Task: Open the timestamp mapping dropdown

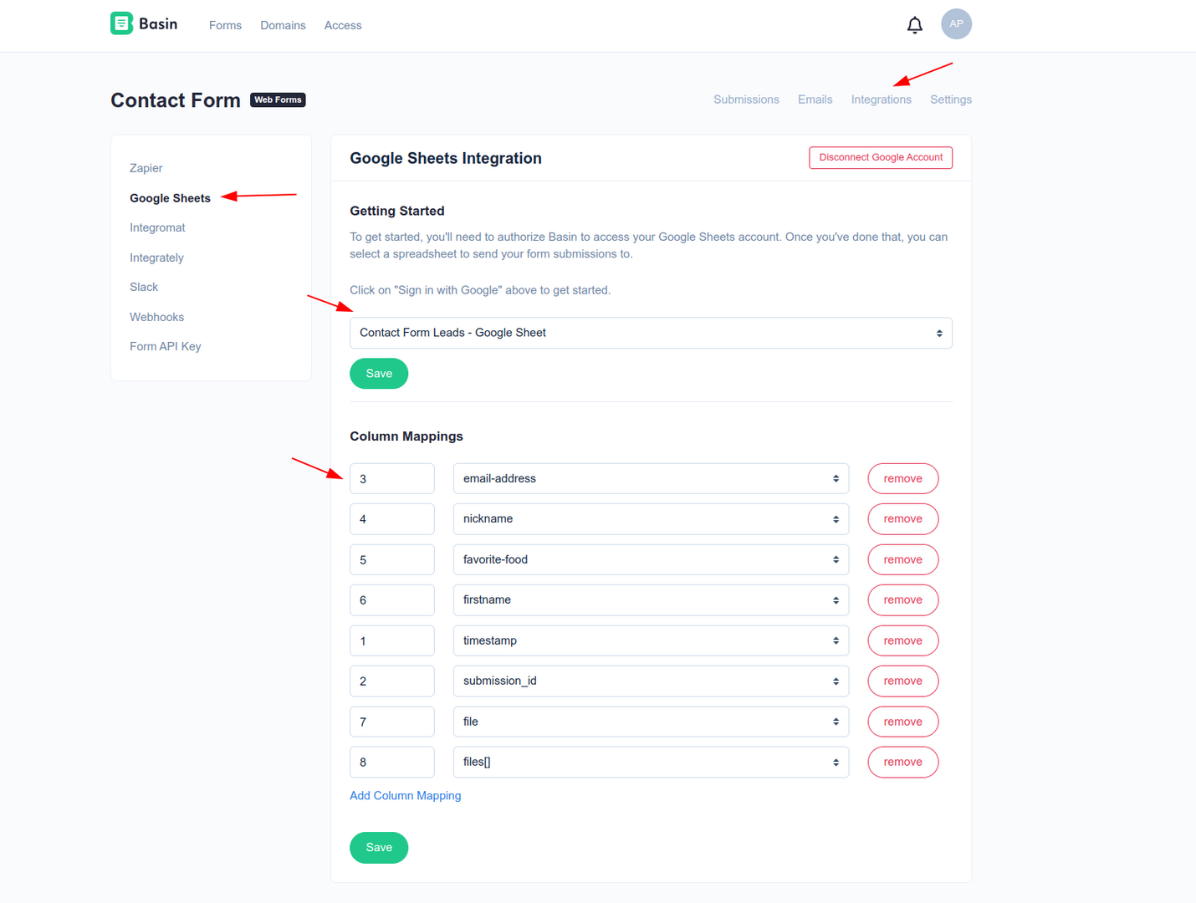Action: 651,640
